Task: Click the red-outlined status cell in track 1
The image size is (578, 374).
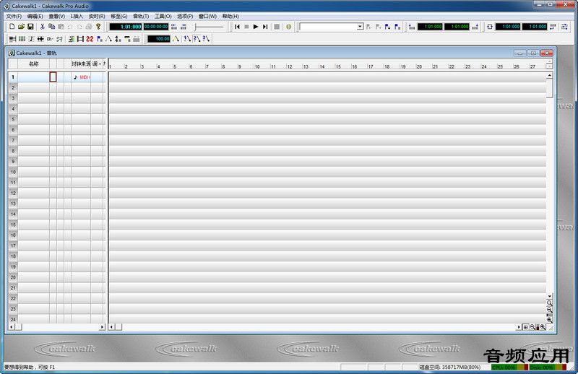Action: tap(53, 77)
